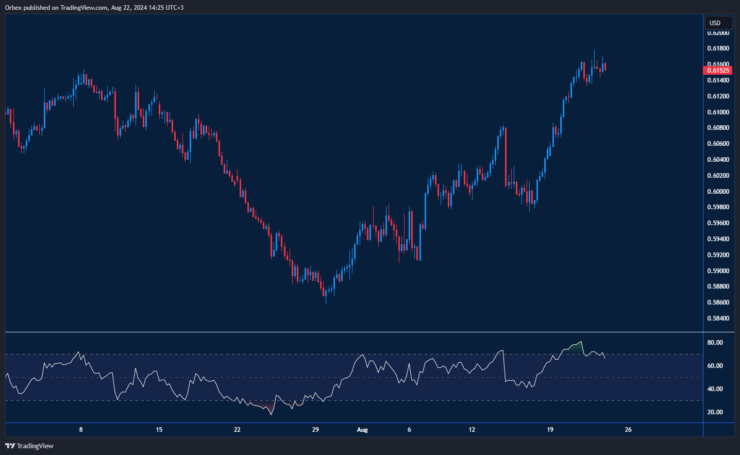
Task: Click the "Orbex published on TradingView.com" header text
Action: pyautogui.click(x=56, y=8)
